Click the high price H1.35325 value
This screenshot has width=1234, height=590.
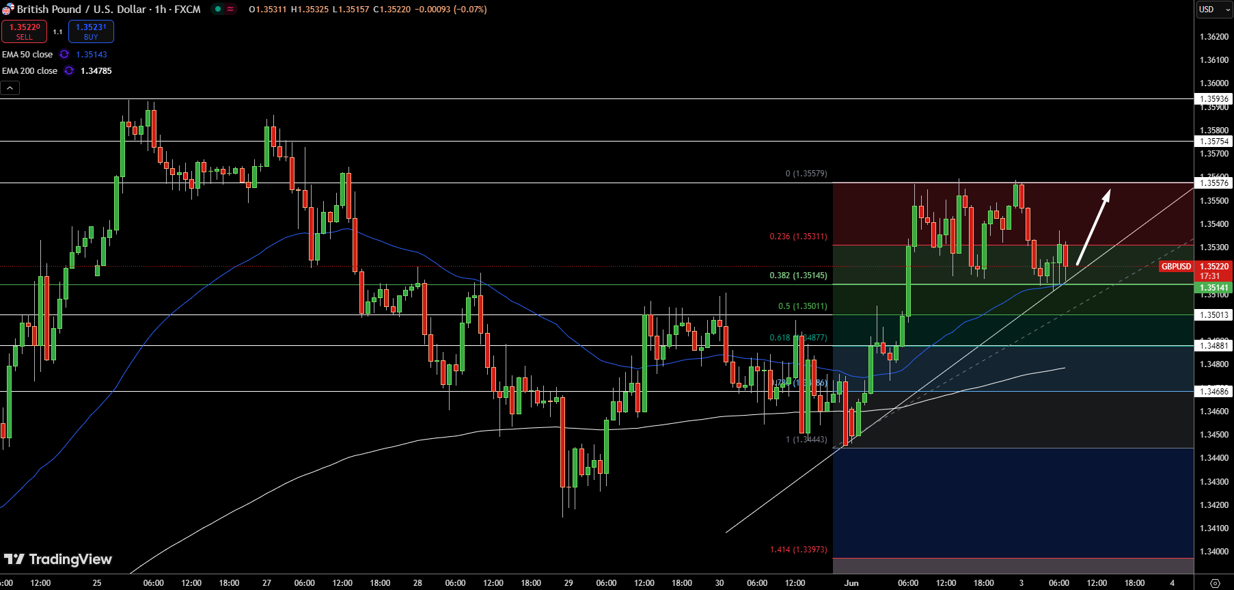310,10
